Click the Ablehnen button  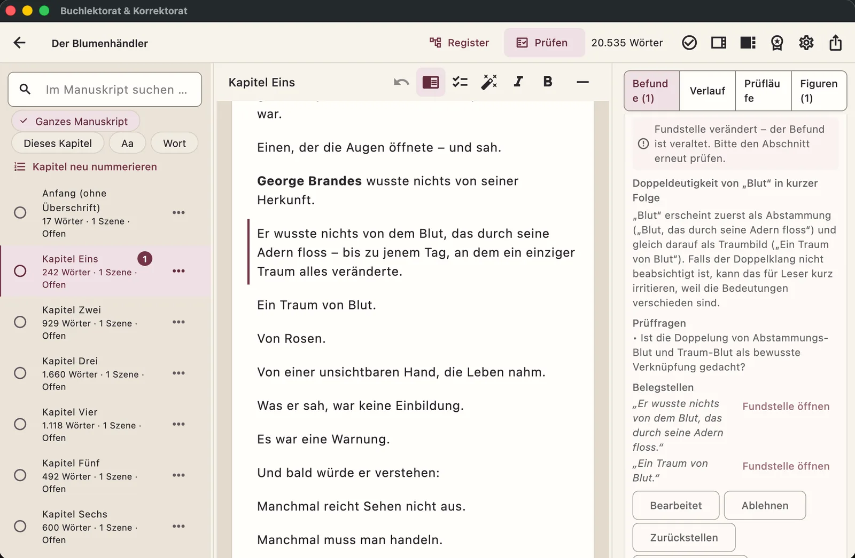(x=765, y=505)
